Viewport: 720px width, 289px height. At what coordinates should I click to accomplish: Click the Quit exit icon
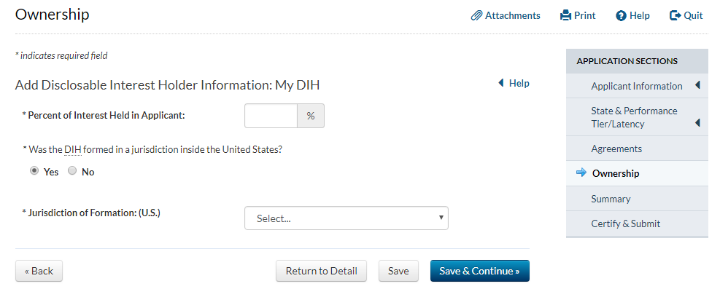676,15
